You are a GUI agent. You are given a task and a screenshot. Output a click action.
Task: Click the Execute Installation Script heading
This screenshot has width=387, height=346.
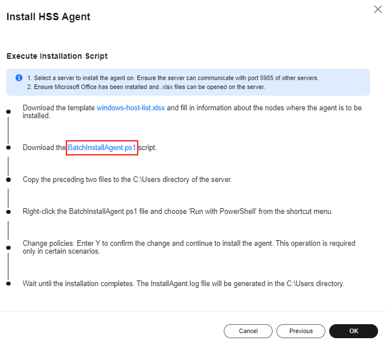[x=57, y=56]
